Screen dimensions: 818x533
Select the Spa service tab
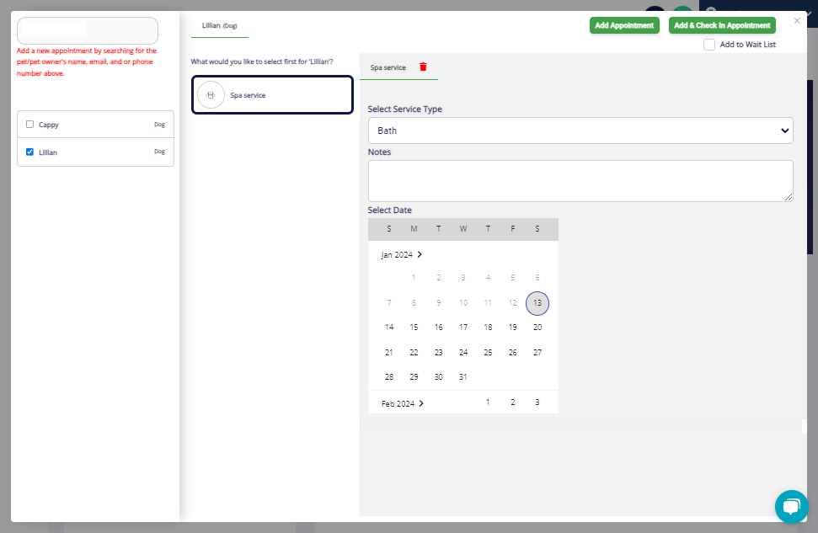coord(388,68)
